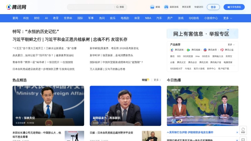Open 副部级束为，再添新职 image card

(x=125, y=106)
